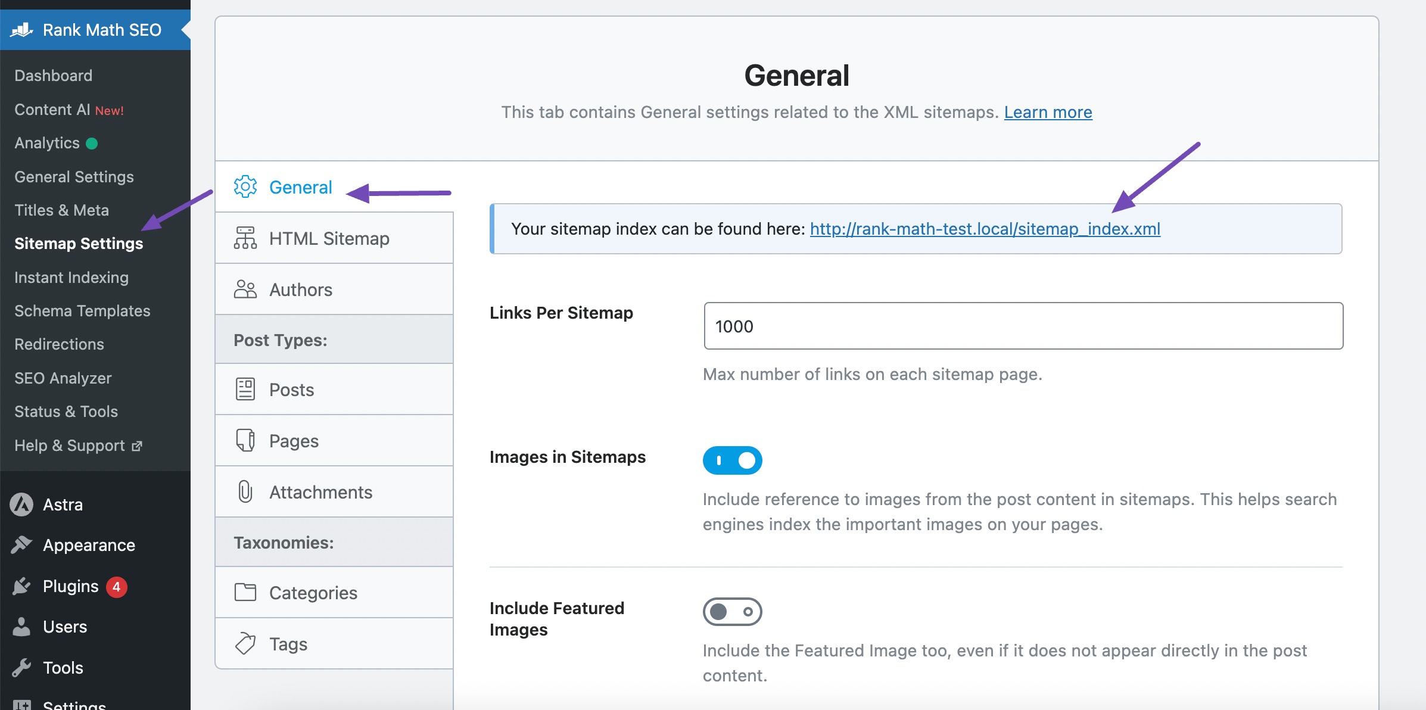Enable the Include Featured Images toggle

tap(733, 612)
